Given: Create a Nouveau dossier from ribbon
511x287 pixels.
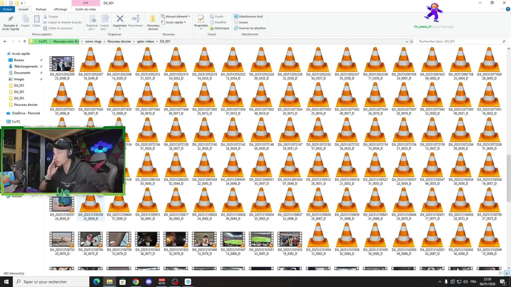Looking at the screenshot, I should click(x=153, y=22).
